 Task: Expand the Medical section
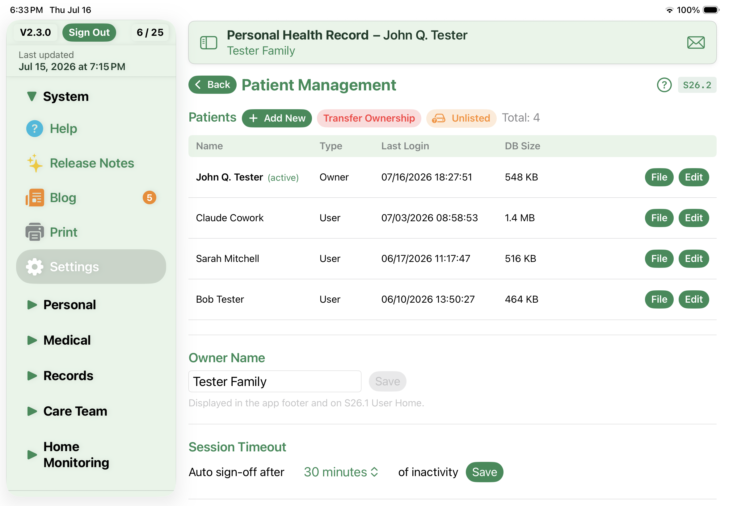(x=32, y=340)
